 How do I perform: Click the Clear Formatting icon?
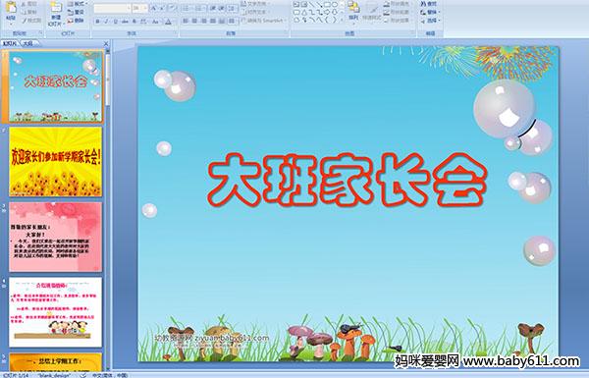click(172, 8)
